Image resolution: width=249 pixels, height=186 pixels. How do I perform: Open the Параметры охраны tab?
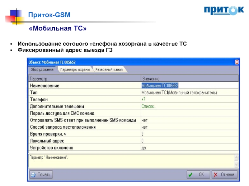pyautogui.click(x=75, y=69)
